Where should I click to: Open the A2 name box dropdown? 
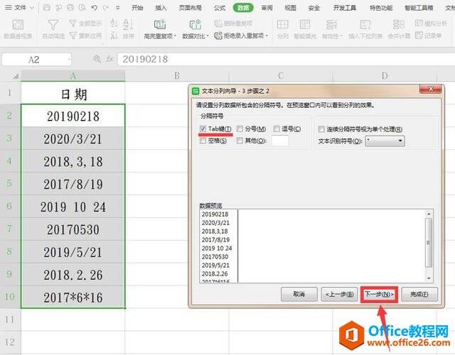point(68,60)
